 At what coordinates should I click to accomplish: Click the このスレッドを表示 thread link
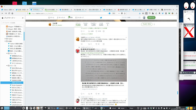coord(87,34)
